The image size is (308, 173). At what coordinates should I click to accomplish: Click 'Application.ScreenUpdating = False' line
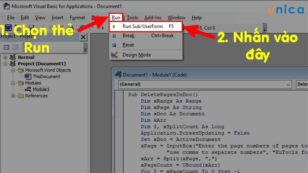click(x=195, y=133)
